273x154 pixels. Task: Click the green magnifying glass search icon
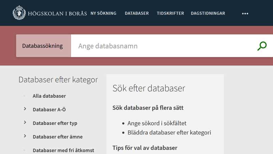coord(262,46)
